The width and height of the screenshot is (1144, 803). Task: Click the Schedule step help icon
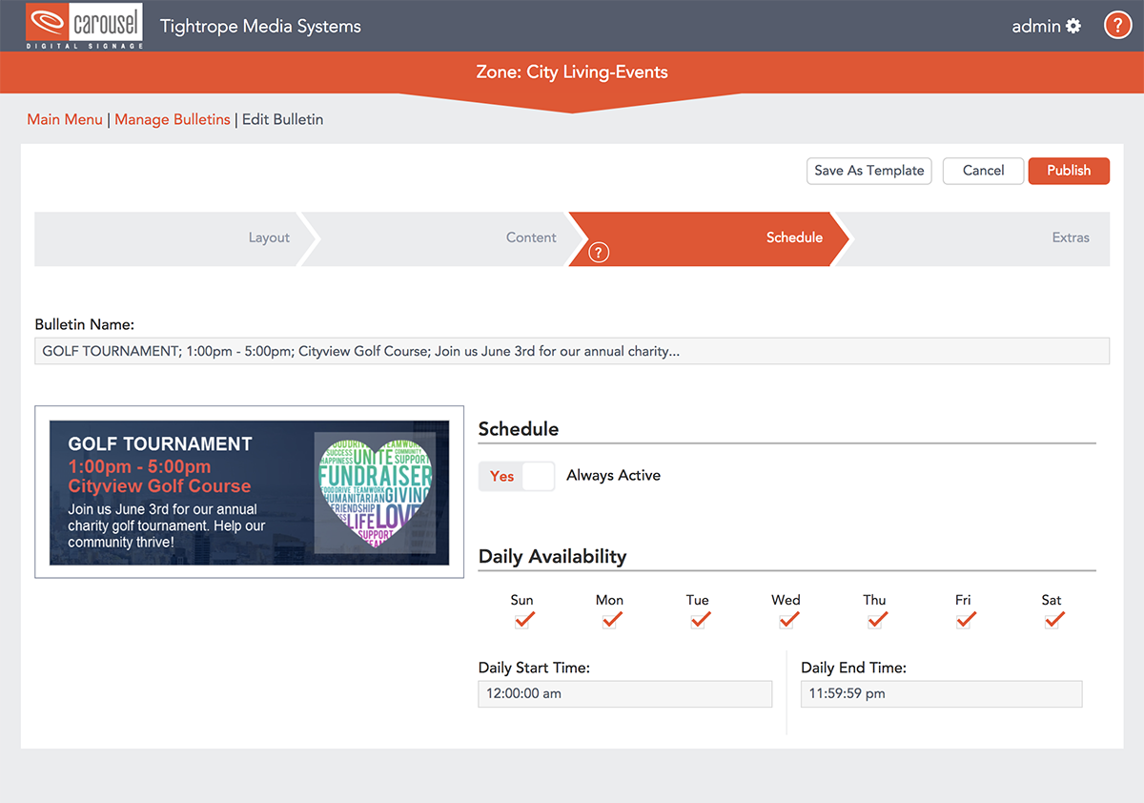coord(598,253)
